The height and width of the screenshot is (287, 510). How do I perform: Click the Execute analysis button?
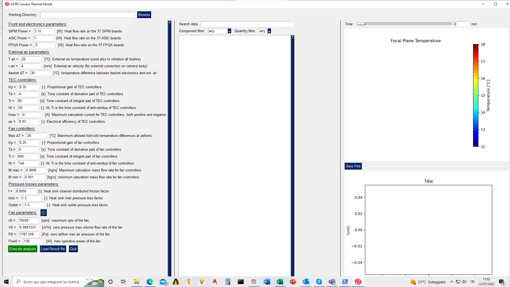click(x=22, y=249)
